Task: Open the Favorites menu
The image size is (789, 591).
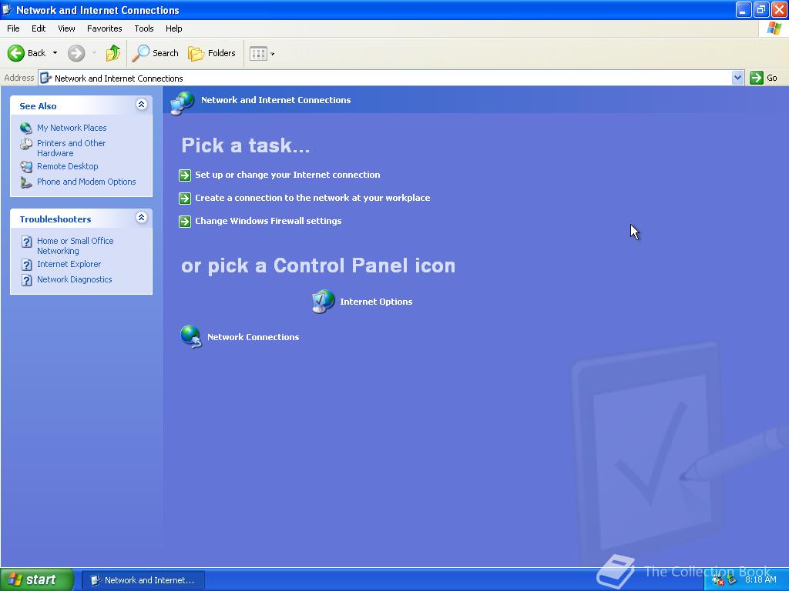Action: [x=104, y=28]
